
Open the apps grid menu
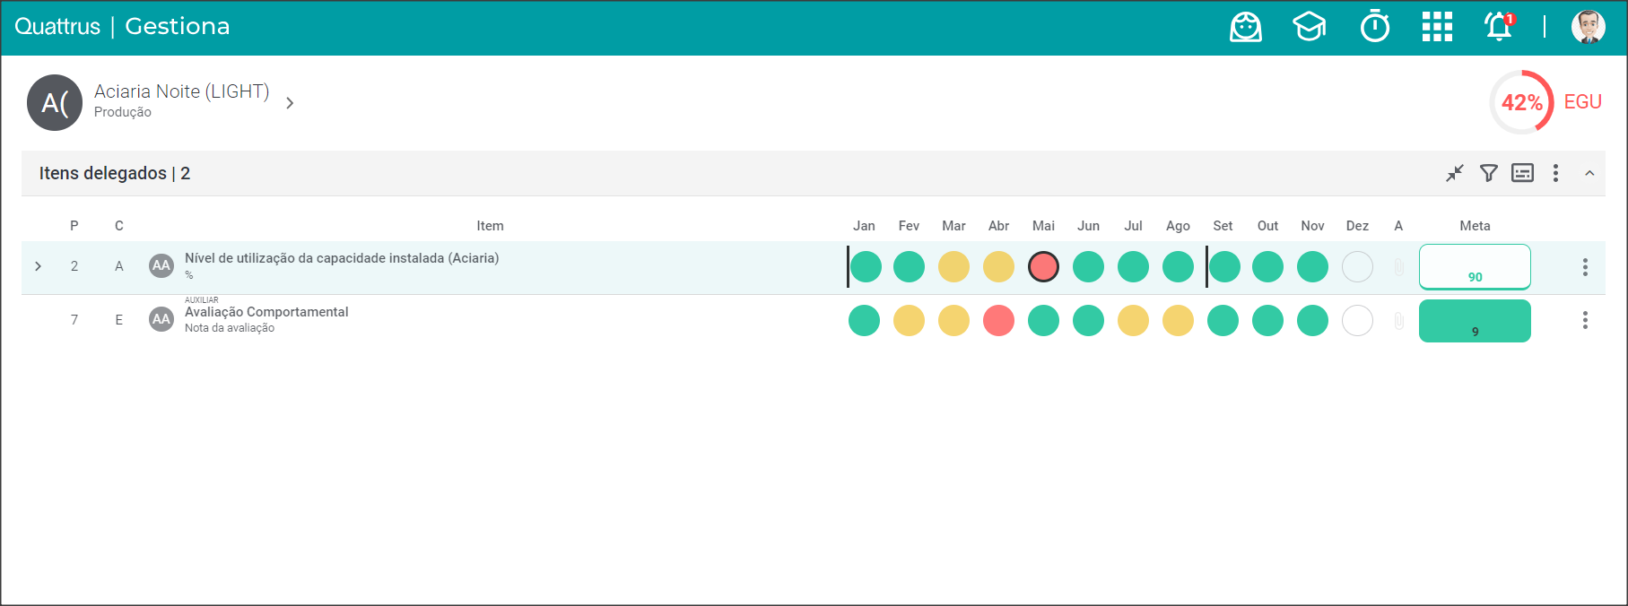click(x=1437, y=27)
